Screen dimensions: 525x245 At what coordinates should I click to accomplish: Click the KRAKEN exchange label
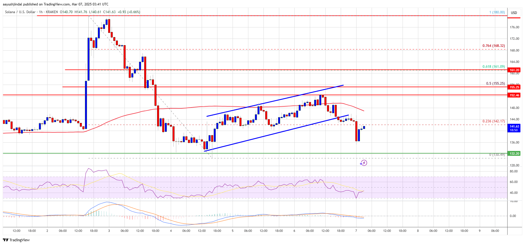pyautogui.click(x=52, y=12)
